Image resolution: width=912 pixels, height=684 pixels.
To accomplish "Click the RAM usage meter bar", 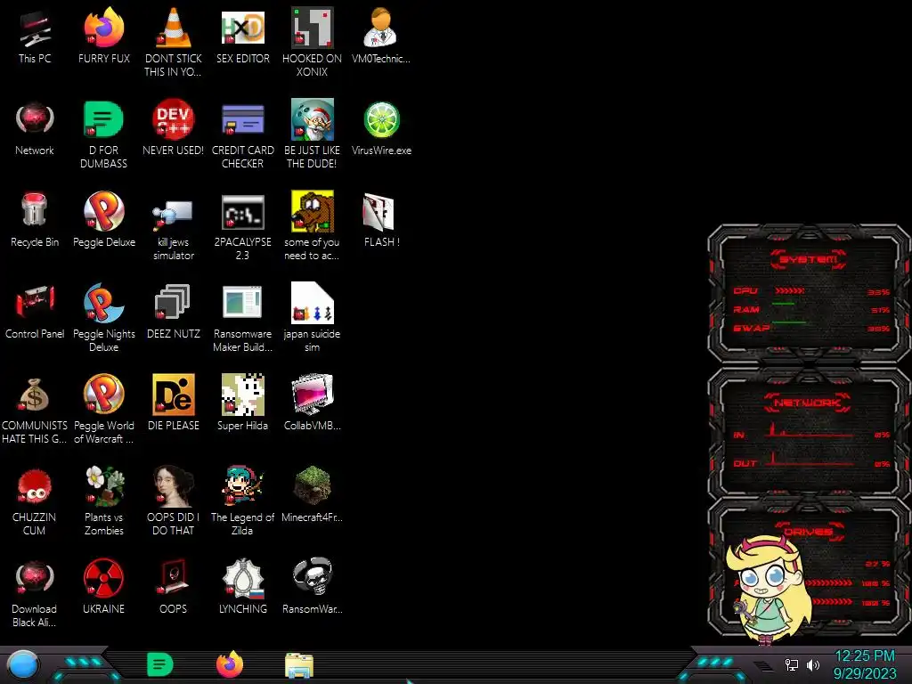I will pos(783,305).
